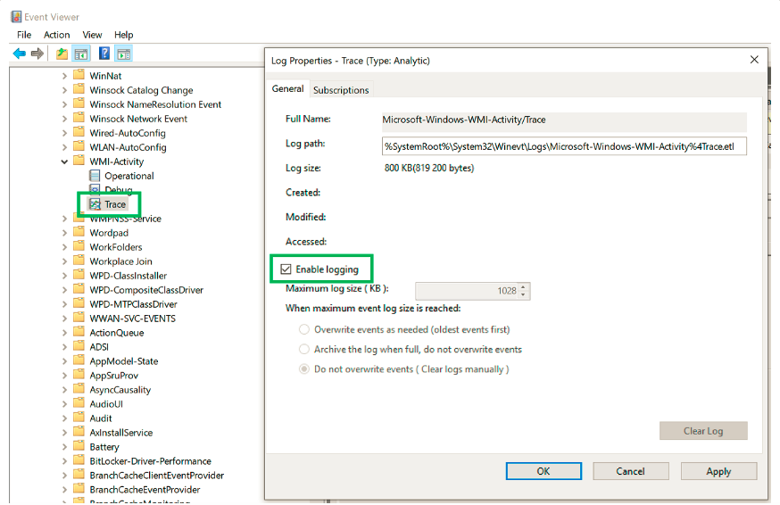Click the Up One Level folder icon
The image size is (780, 505).
[x=62, y=54]
